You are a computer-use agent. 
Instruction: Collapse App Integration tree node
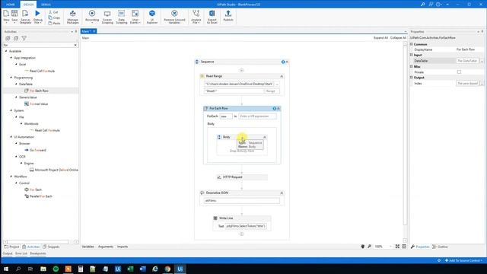tap(11, 58)
